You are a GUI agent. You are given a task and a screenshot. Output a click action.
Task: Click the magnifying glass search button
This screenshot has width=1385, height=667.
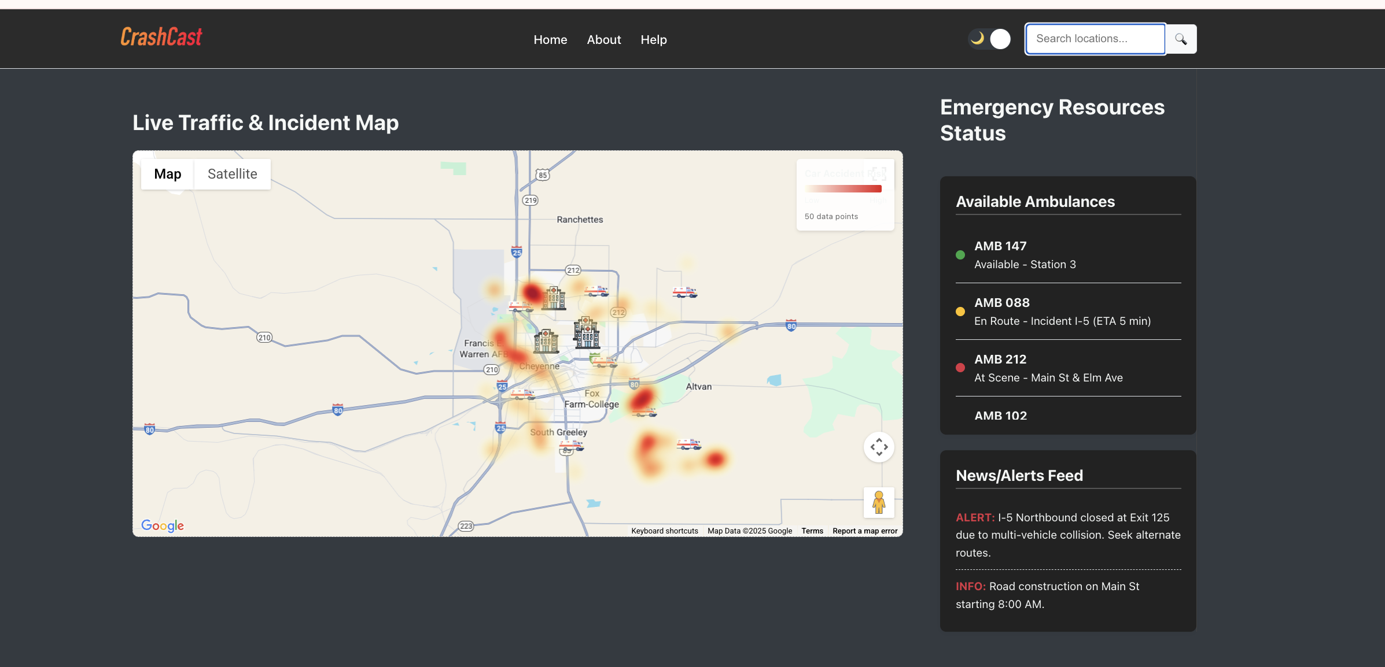click(x=1181, y=39)
